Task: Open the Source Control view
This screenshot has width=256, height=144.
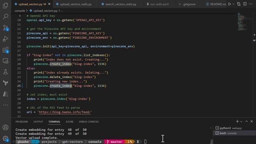Action: pos(6,28)
